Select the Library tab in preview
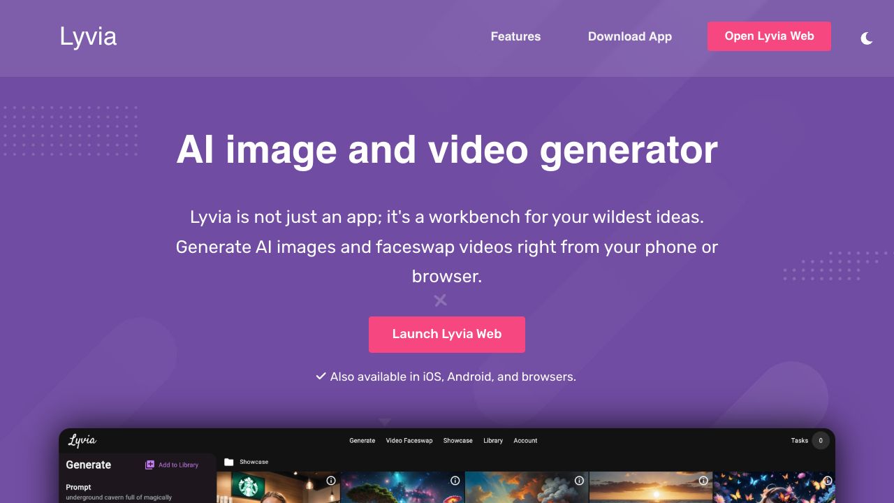Screen dimensions: 894x503 point(493,441)
